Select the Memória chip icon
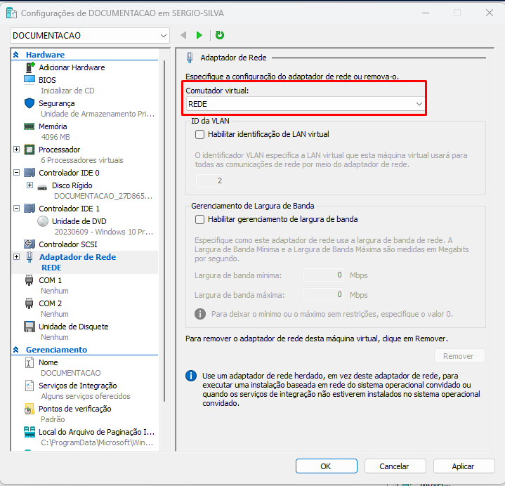The width and height of the screenshot is (505, 486). 29,126
